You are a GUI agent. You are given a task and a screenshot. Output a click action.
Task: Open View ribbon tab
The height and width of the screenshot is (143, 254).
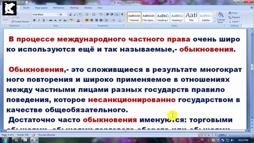(100, 8)
